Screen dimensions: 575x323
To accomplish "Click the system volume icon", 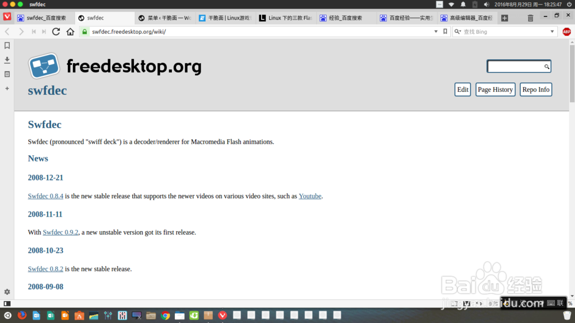I will (x=486, y=5).
